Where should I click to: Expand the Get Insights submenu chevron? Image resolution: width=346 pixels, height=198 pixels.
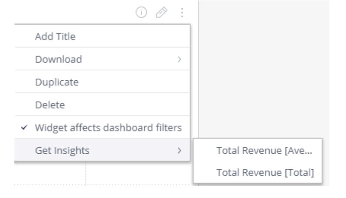coord(180,151)
